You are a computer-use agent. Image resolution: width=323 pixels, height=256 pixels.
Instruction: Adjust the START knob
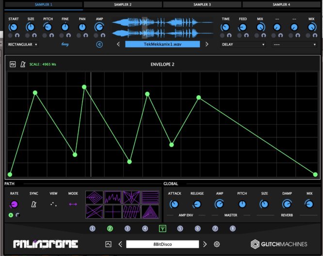point(13,27)
